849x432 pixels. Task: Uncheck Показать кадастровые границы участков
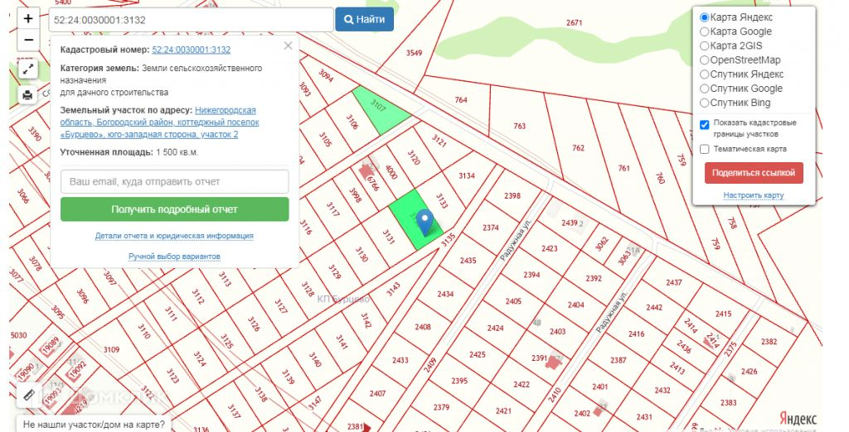pos(705,125)
